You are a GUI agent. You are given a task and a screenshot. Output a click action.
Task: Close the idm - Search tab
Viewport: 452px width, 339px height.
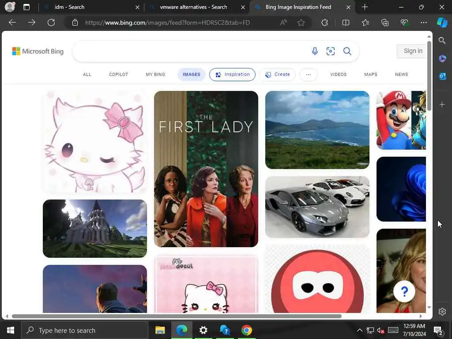(x=138, y=7)
